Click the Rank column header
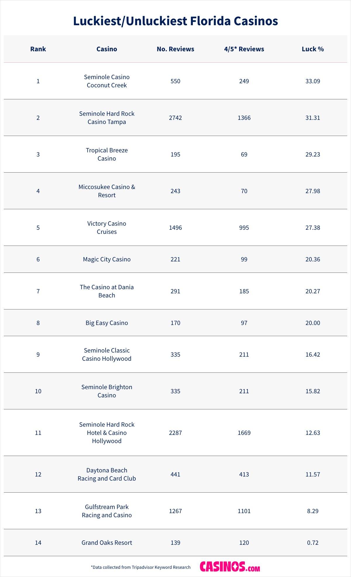The width and height of the screenshot is (351, 577). click(38, 49)
